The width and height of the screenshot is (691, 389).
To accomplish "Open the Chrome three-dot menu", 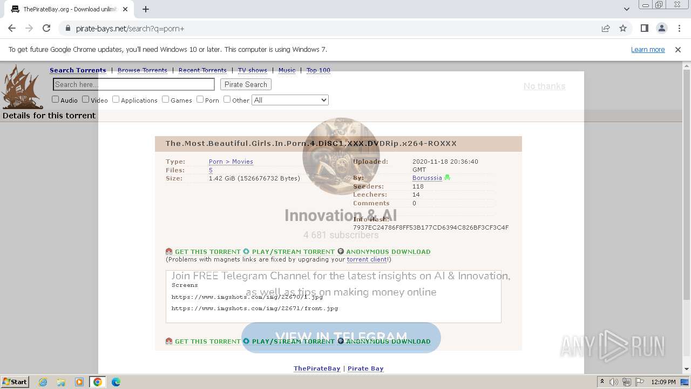I will (x=679, y=29).
